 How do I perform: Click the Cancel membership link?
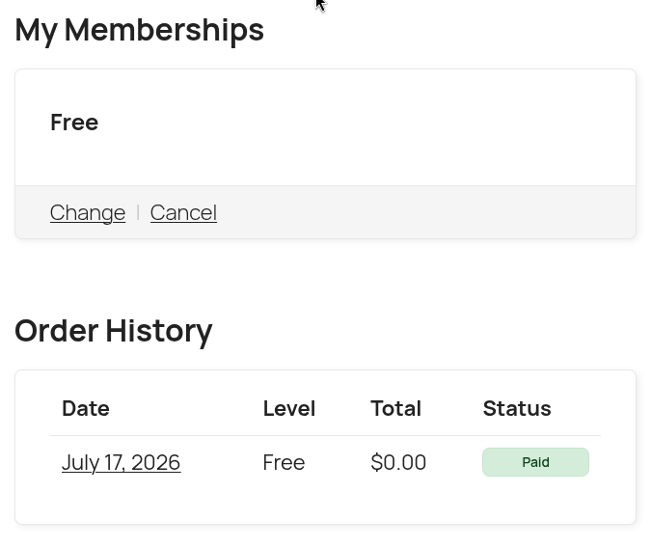pos(183,212)
